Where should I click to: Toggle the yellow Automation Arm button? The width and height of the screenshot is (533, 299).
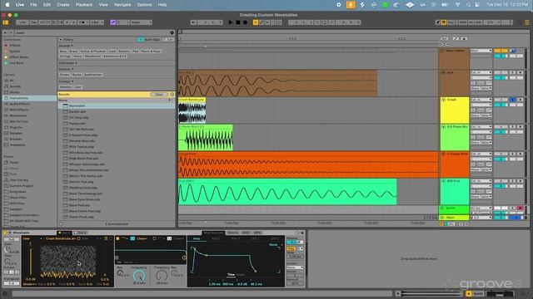point(256,22)
